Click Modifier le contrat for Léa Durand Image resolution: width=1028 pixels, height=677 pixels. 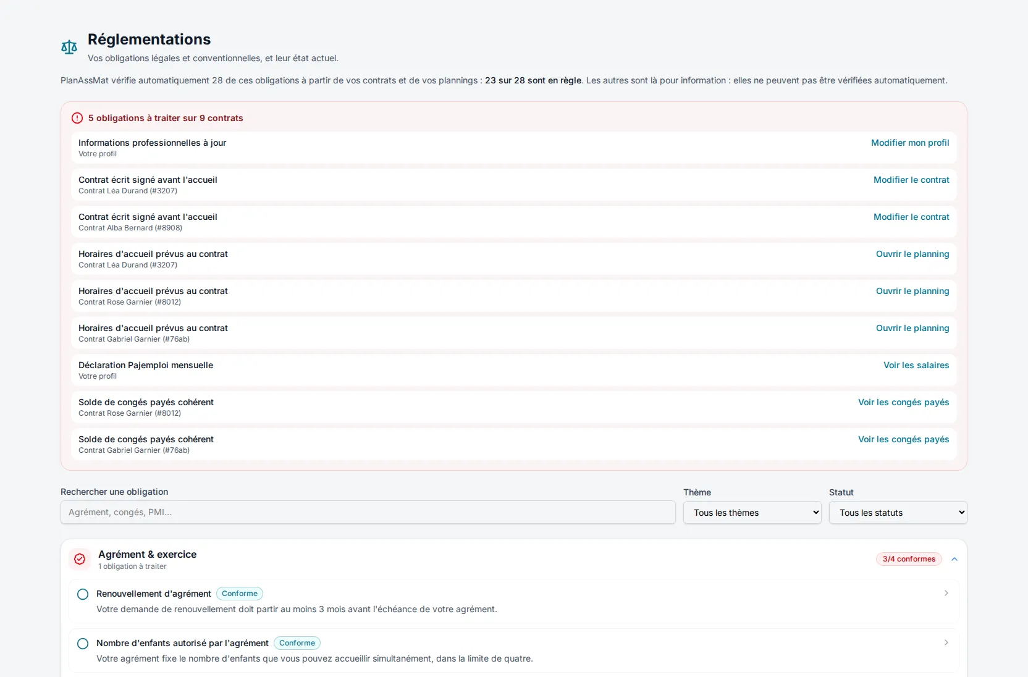pos(911,180)
